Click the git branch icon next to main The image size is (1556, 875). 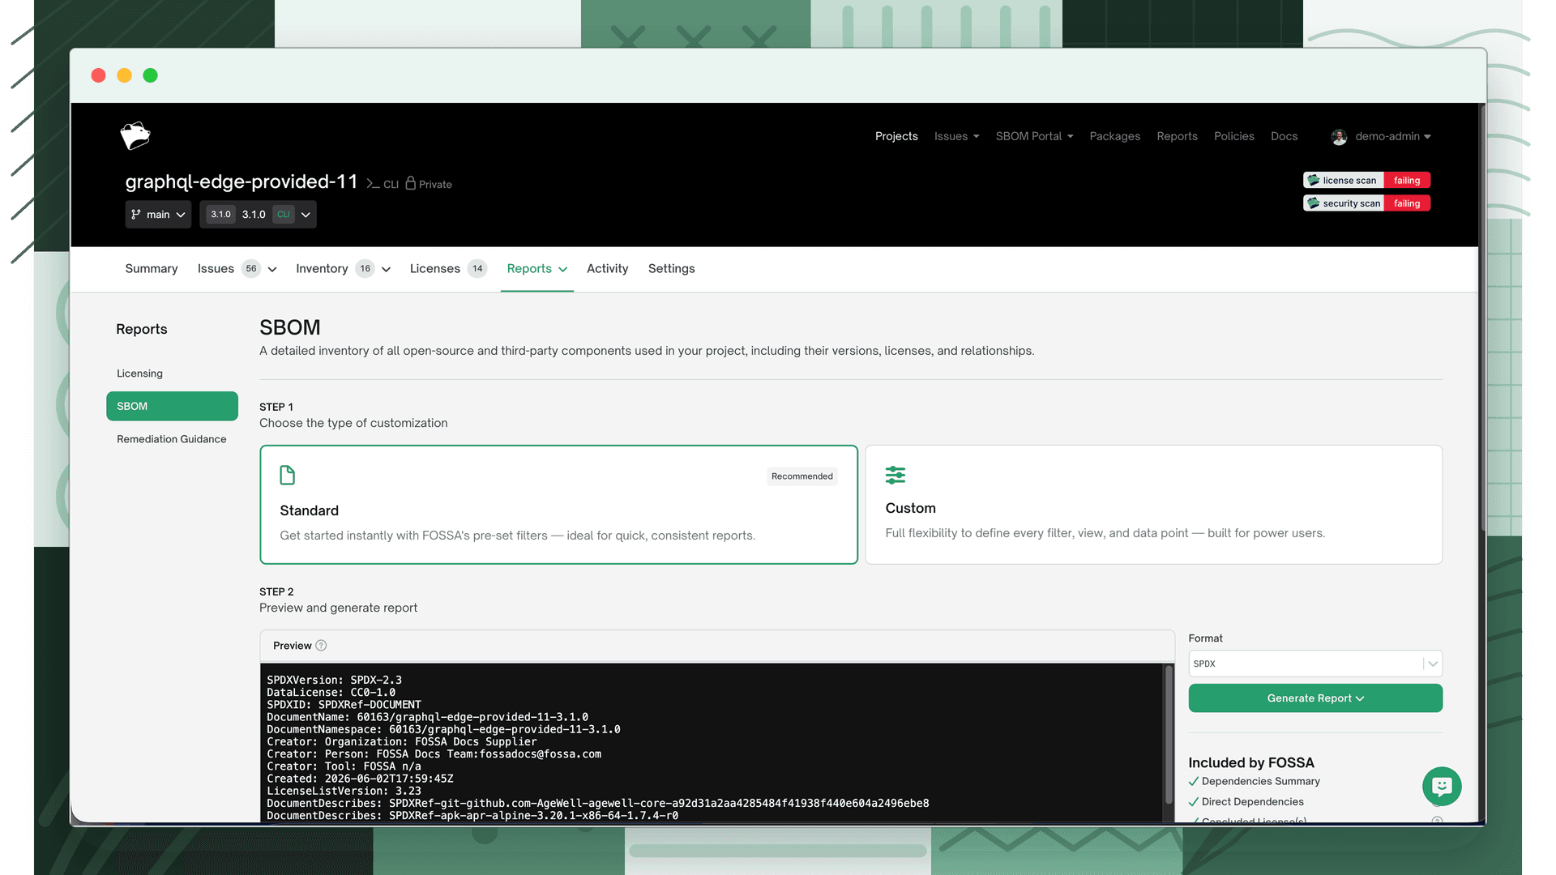coord(136,215)
